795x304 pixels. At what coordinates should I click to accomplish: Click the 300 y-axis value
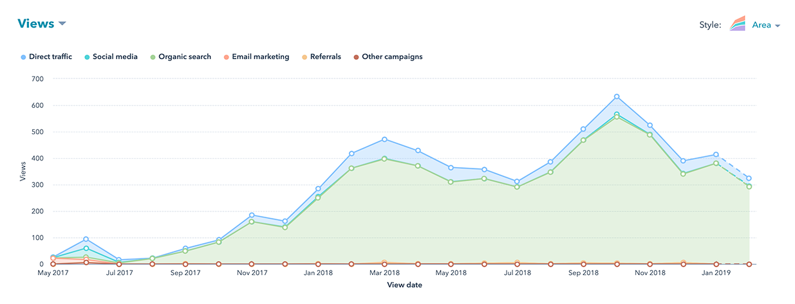click(37, 185)
